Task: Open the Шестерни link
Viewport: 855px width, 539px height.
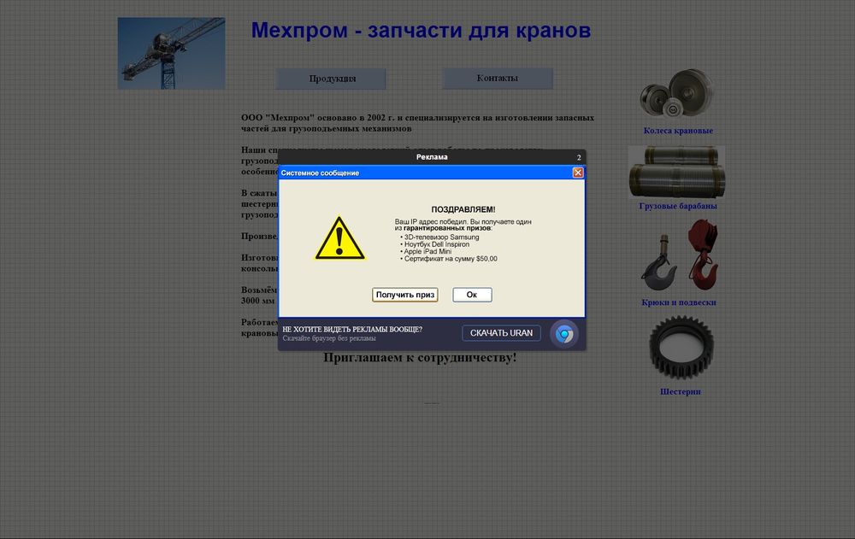Action: (681, 391)
